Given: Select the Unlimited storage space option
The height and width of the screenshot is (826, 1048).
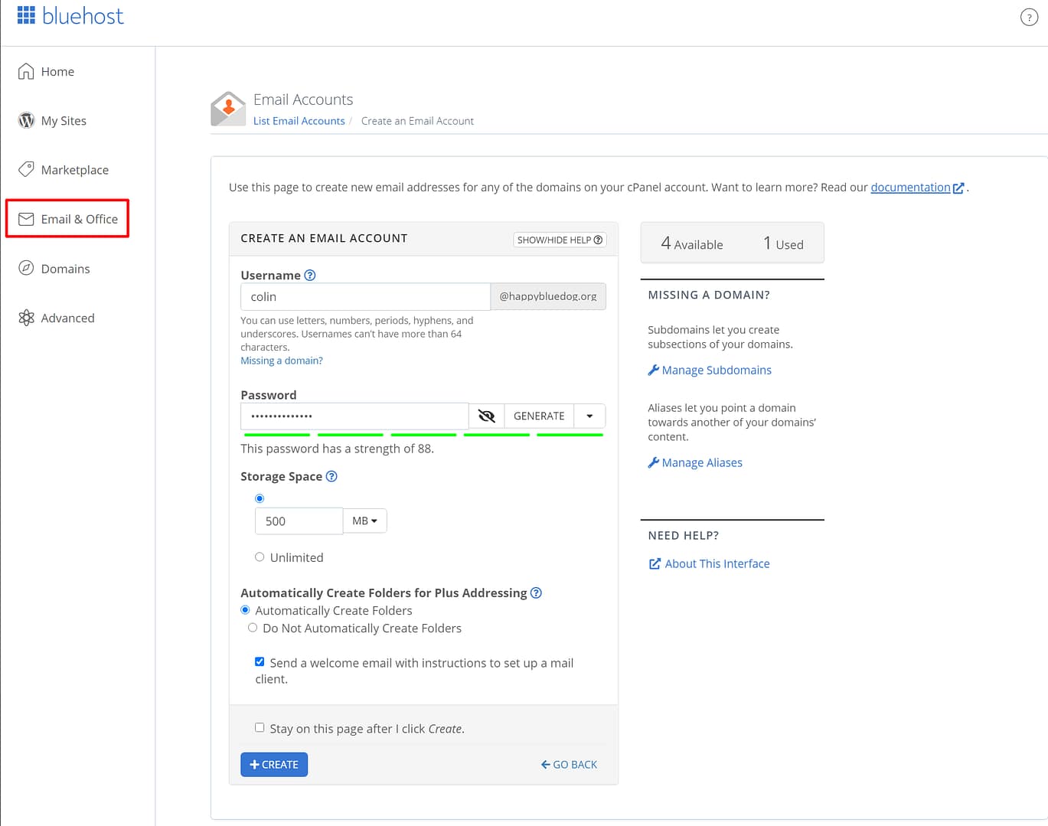Looking at the screenshot, I should (x=260, y=557).
